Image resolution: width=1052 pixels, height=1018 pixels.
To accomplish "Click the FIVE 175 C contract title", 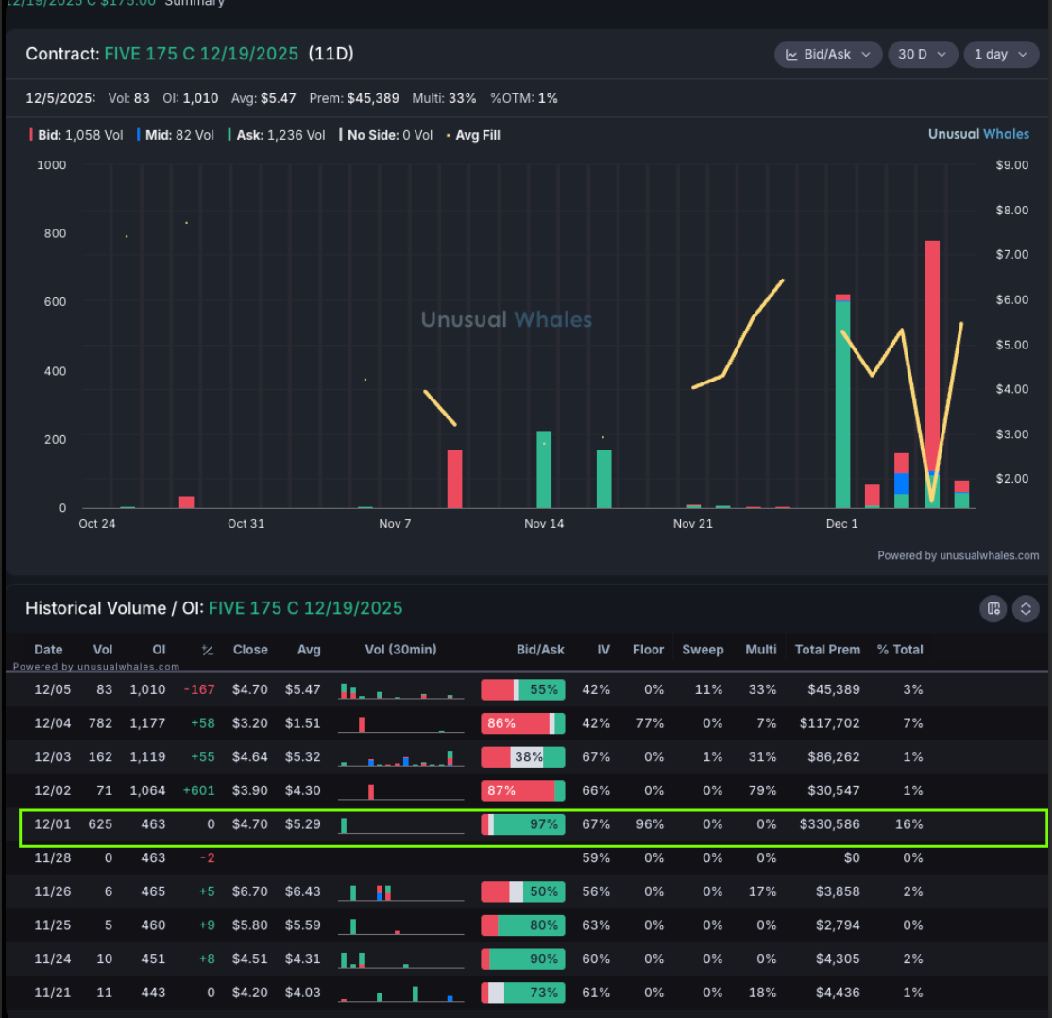I will pos(200,54).
